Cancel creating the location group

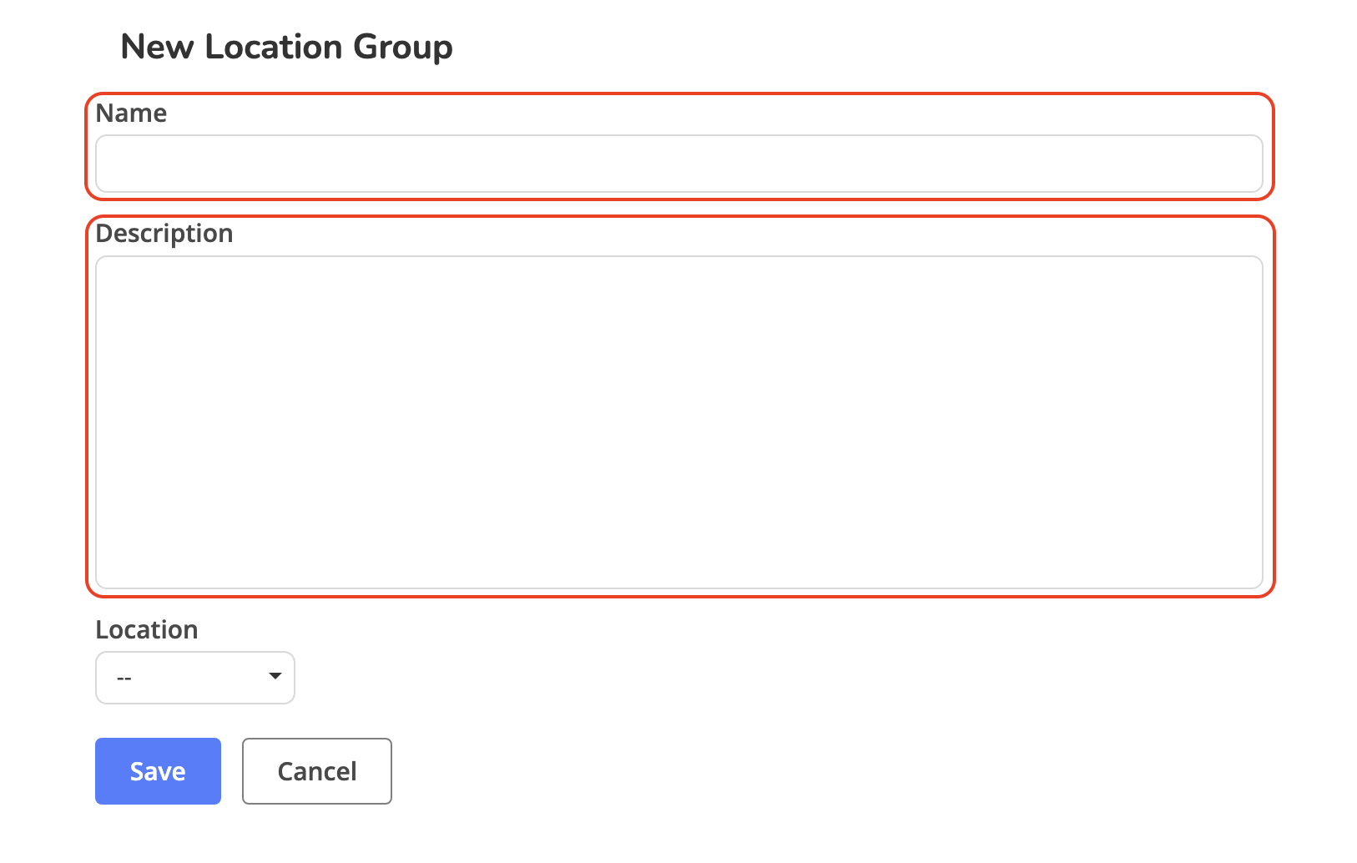click(316, 771)
